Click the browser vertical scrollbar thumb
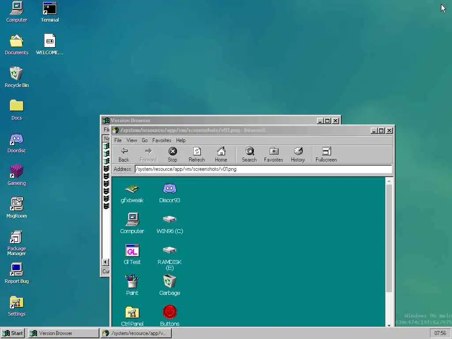452x339 pixels. [x=389, y=239]
